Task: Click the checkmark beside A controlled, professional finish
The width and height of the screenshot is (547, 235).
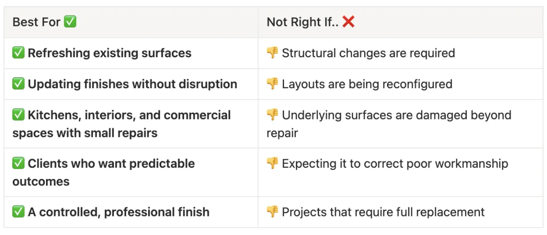Action: pyautogui.click(x=19, y=212)
